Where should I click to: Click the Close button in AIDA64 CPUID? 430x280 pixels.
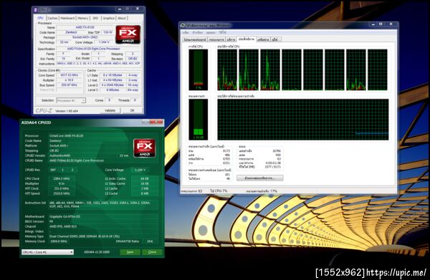click(152, 252)
